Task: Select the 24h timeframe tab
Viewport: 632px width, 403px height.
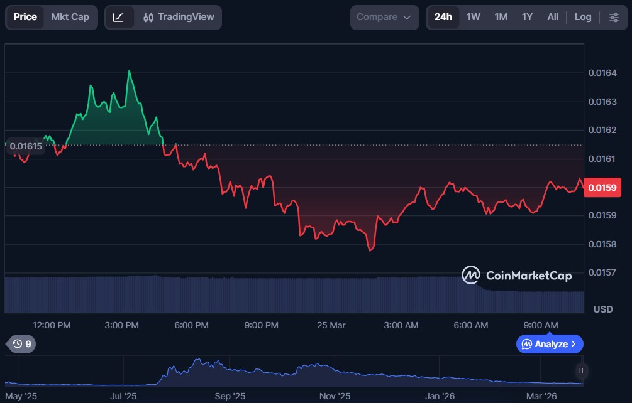Action: 443,17
